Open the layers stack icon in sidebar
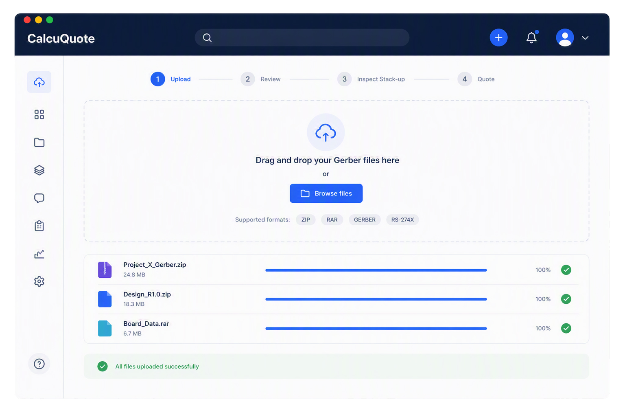This screenshot has height=417, width=625. coord(39,170)
